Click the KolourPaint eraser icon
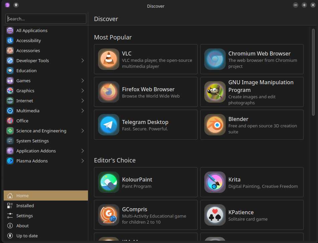318x243 pixels. click(x=109, y=182)
